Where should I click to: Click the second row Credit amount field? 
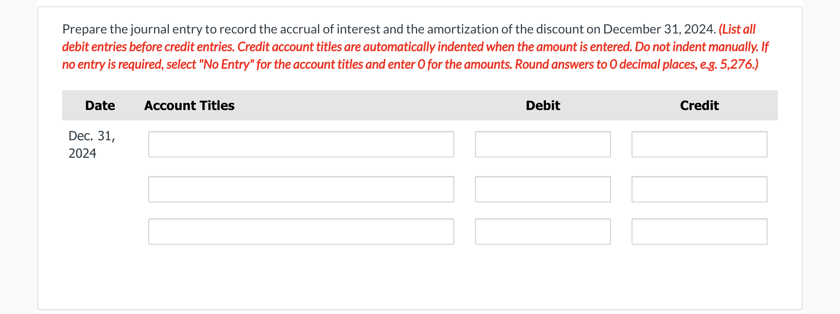coord(699,189)
